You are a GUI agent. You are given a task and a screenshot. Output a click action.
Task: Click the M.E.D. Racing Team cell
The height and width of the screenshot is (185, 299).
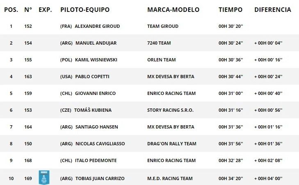tap(170, 178)
